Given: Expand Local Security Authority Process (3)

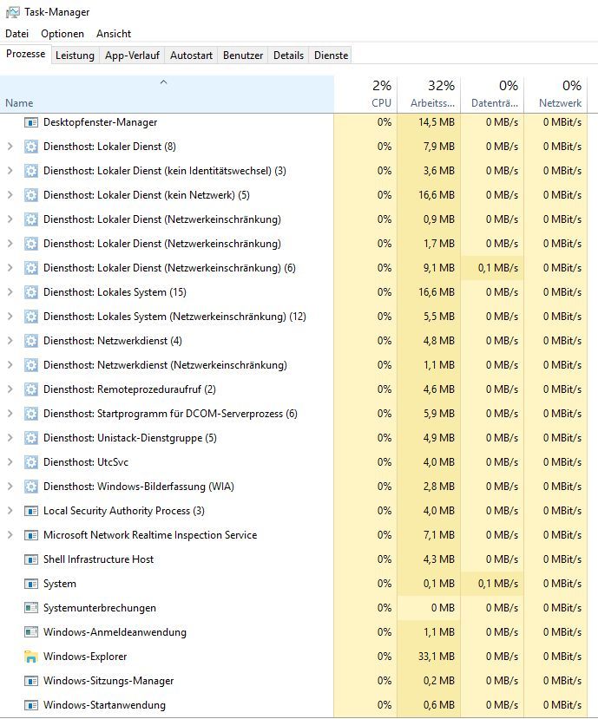Looking at the screenshot, I should 10,511.
